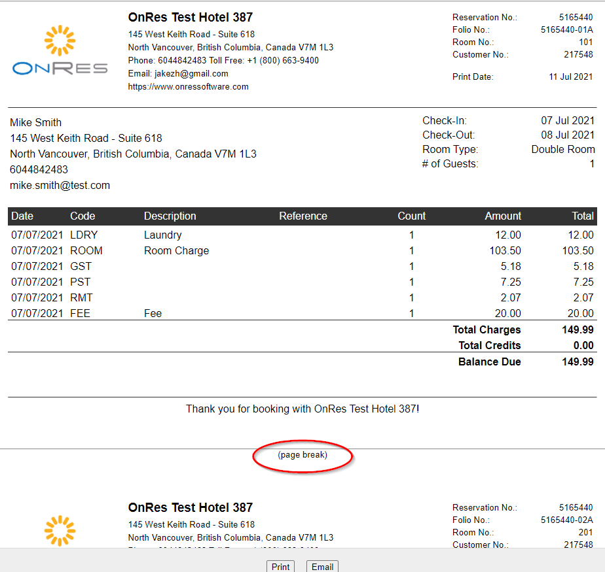Select the thank you message text
This screenshot has width=605, height=572.
(x=302, y=409)
